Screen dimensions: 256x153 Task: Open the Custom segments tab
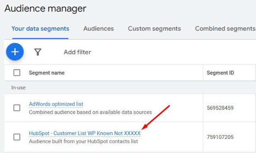click(x=154, y=29)
